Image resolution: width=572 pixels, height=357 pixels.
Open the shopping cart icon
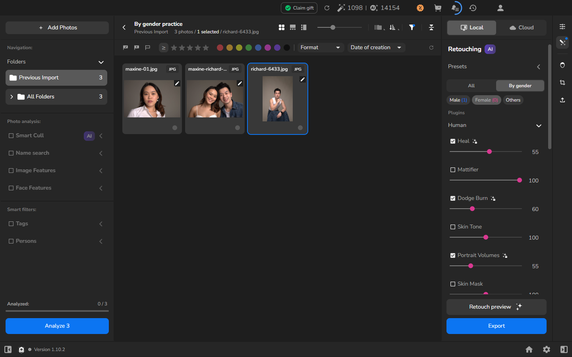pyautogui.click(x=438, y=8)
